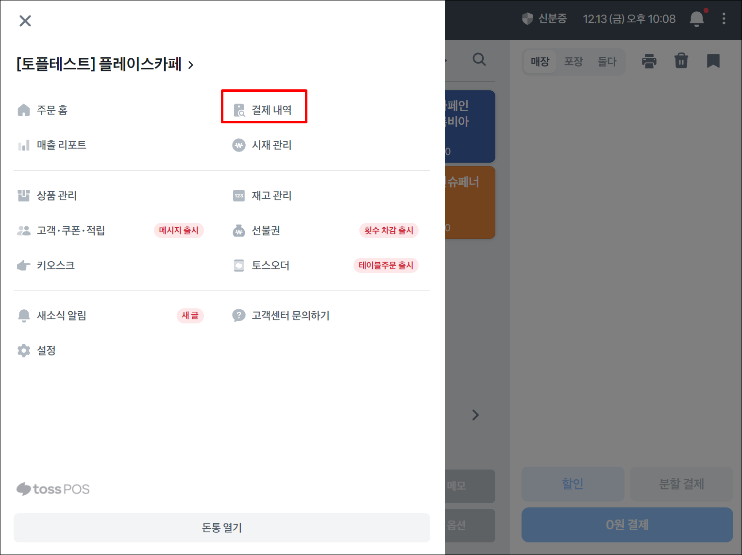Open the three-dot more options menu

(x=724, y=19)
